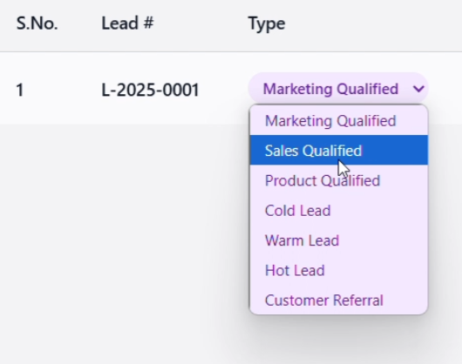Viewport: 462px width, 364px height.
Task: Click row space between lead number and type
Action: click(x=224, y=89)
